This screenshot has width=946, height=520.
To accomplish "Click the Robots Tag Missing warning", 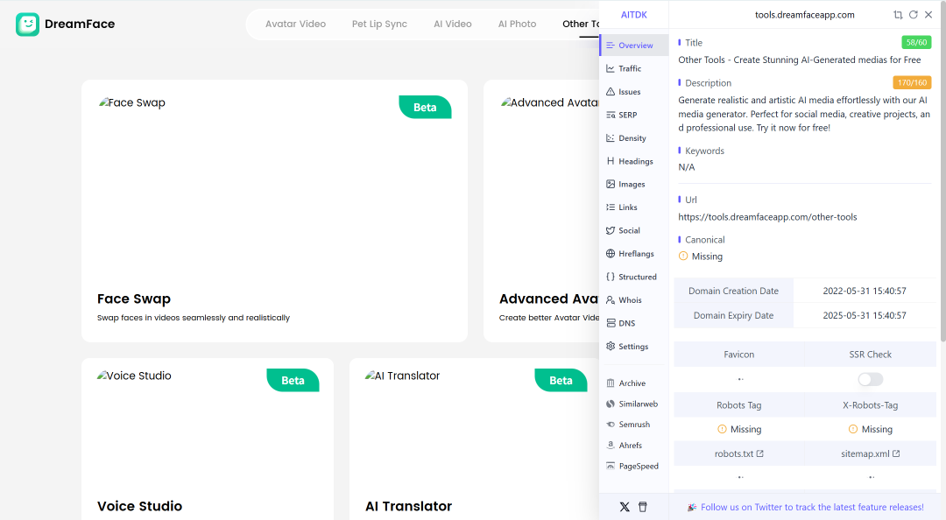I will pos(739,430).
